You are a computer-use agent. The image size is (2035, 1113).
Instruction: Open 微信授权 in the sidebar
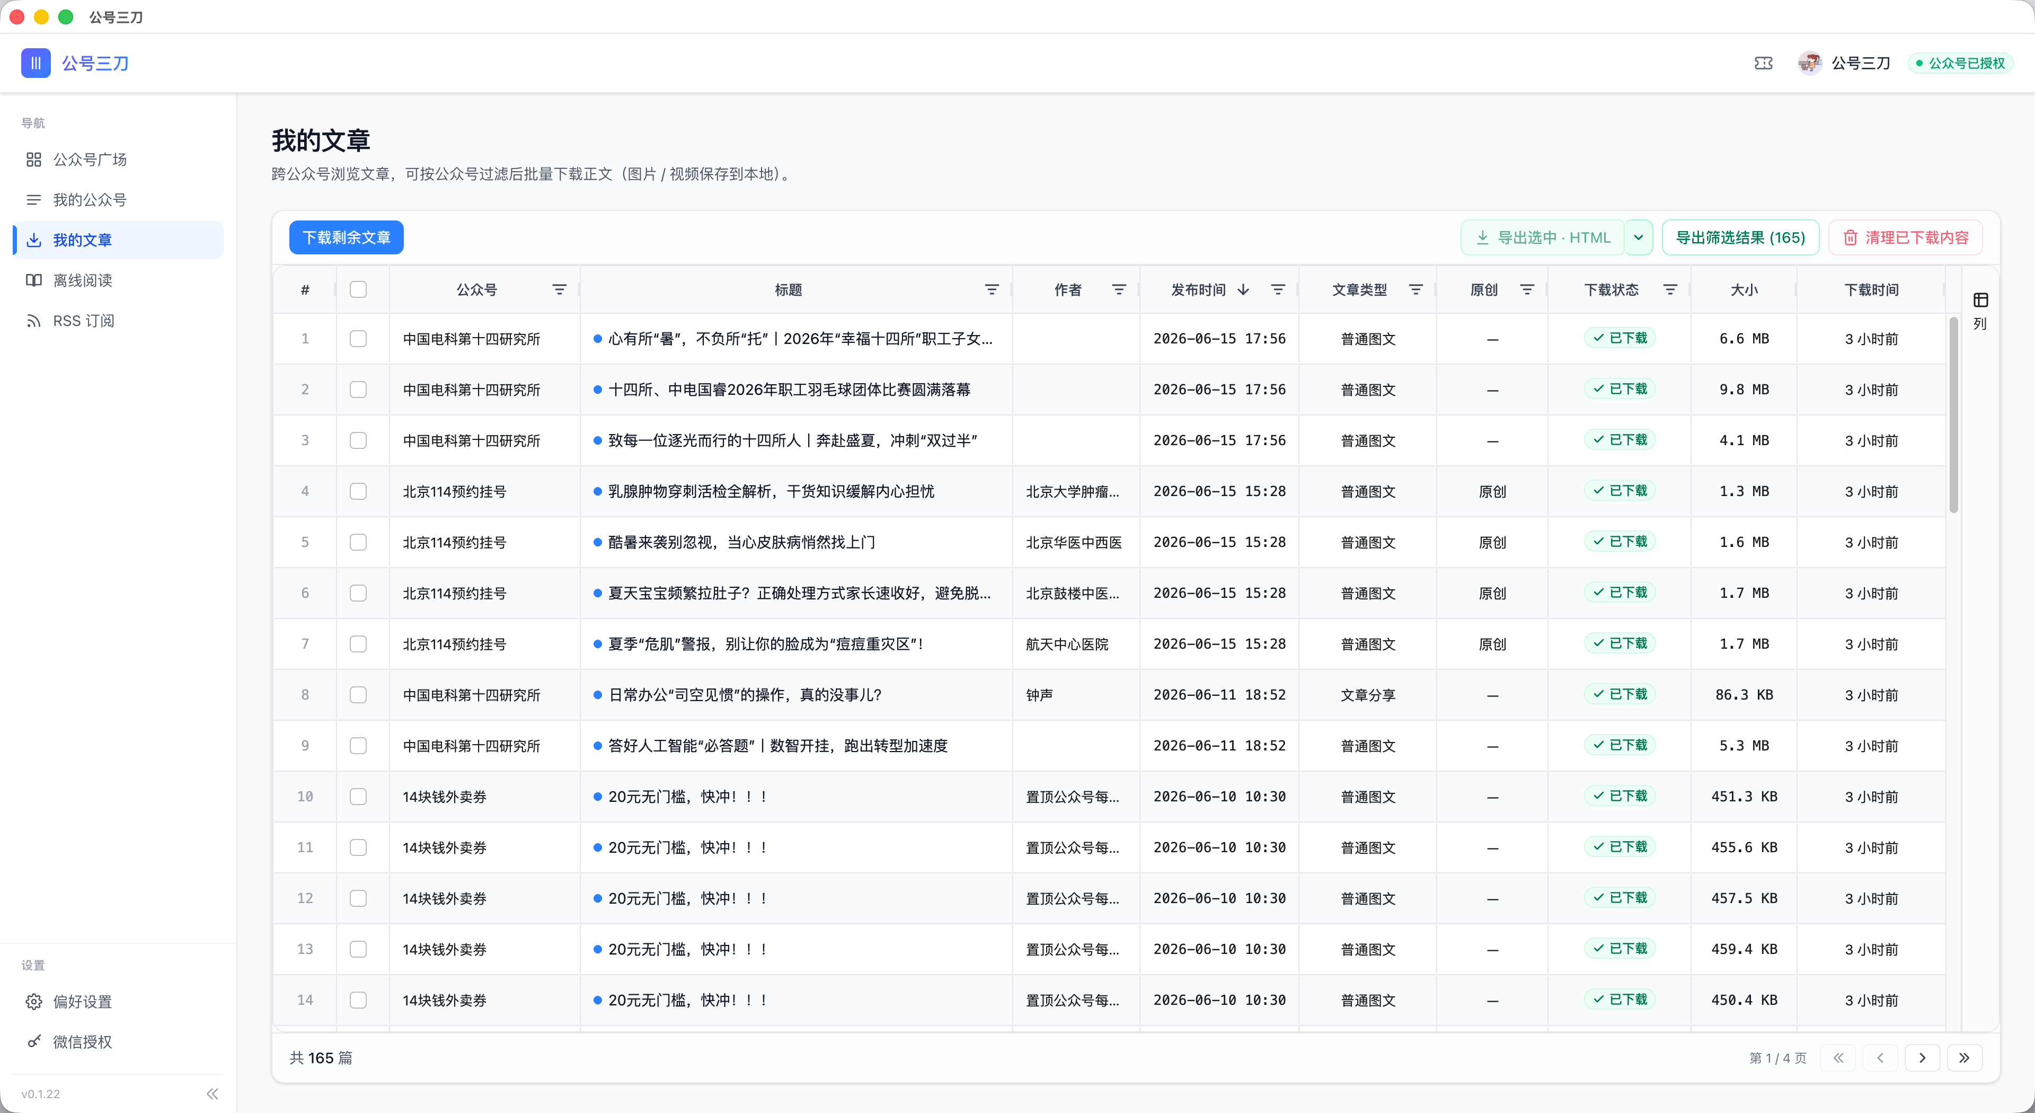click(x=119, y=1042)
